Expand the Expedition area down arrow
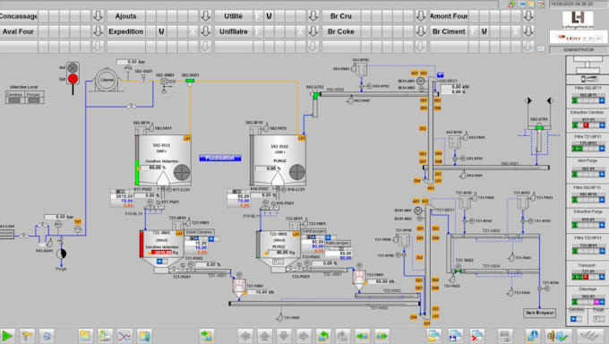Image resolution: width=609 pixels, height=344 pixels. click(205, 31)
